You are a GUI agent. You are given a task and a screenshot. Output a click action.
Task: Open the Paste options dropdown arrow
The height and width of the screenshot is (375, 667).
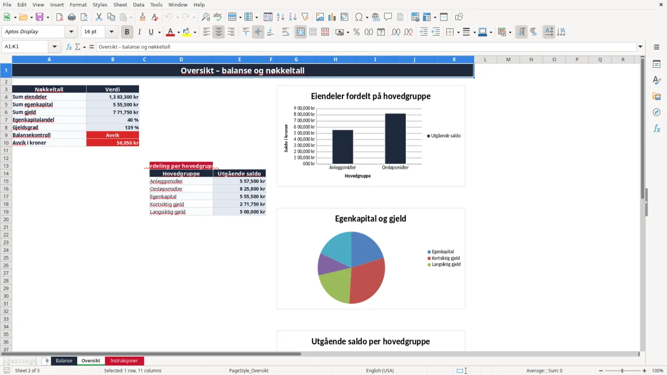click(x=131, y=17)
